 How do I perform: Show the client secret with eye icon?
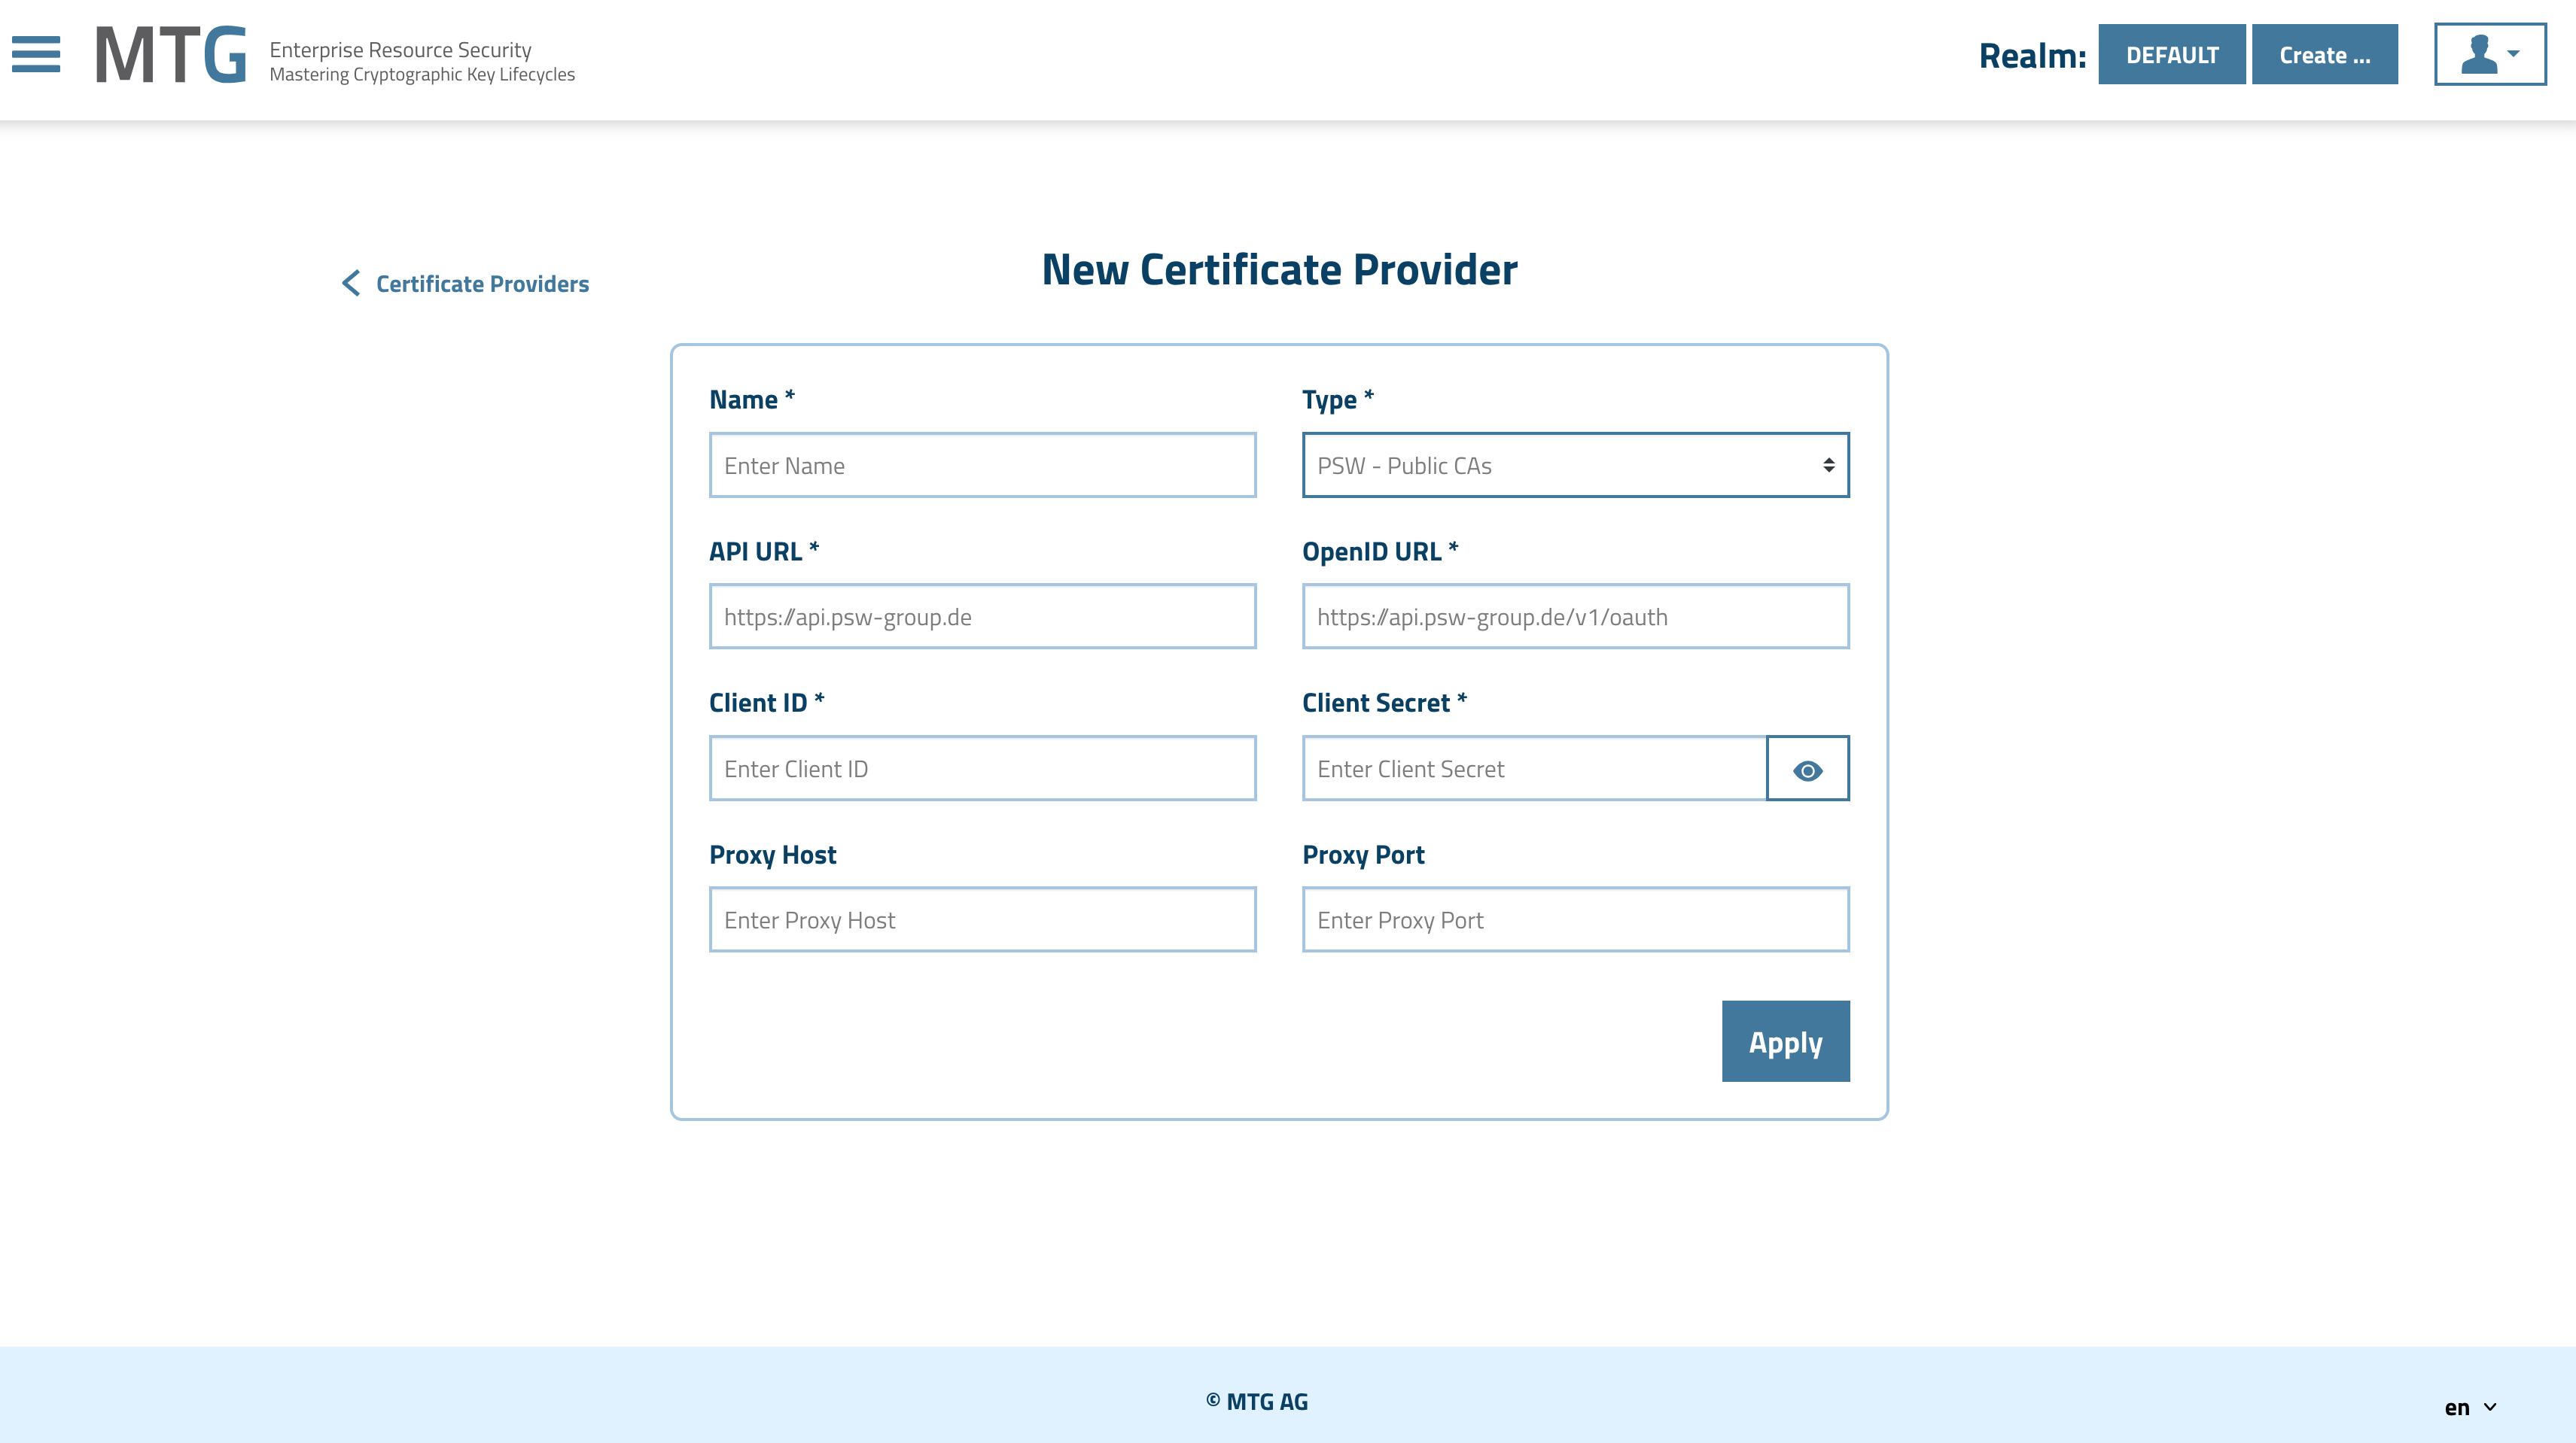point(1807,770)
